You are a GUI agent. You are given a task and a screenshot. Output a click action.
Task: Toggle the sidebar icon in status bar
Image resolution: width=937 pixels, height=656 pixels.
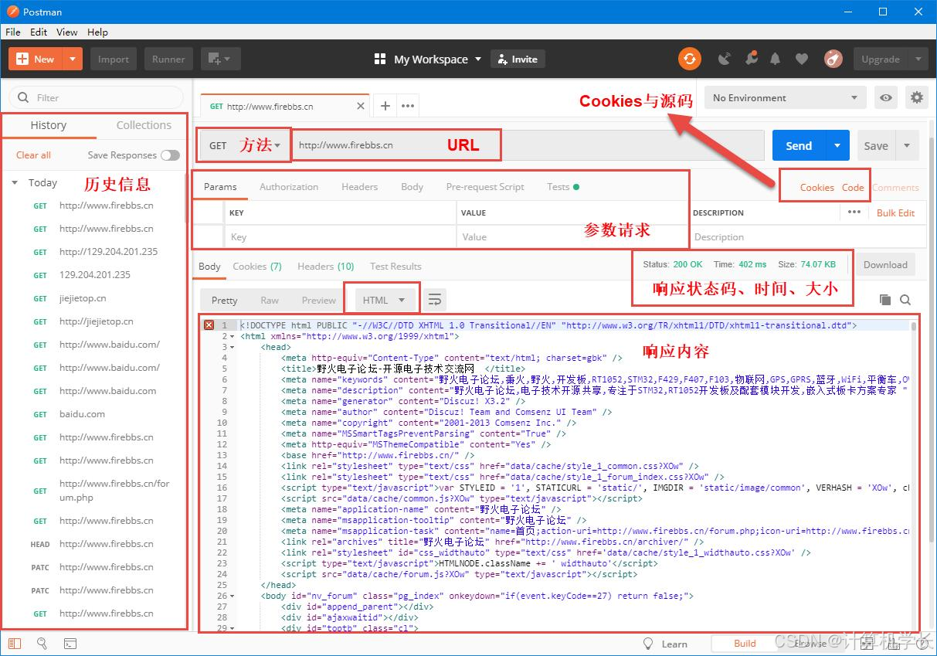pyautogui.click(x=15, y=643)
